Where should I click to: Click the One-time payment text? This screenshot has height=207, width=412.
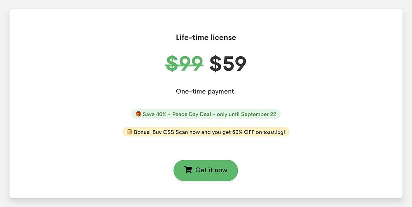click(x=206, y=92)
